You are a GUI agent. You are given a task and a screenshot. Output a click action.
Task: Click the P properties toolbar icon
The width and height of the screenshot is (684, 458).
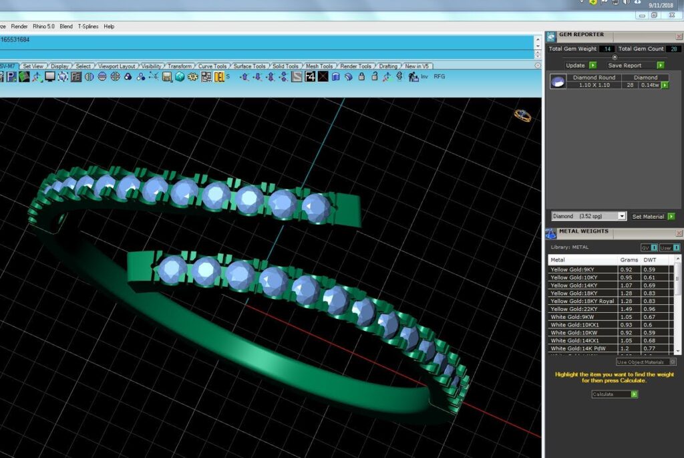click(x=11, y=77)
